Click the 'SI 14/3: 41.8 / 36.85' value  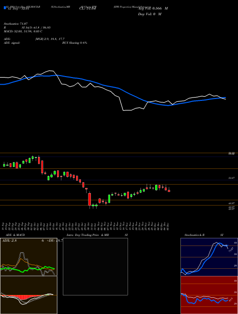[36, 28]
